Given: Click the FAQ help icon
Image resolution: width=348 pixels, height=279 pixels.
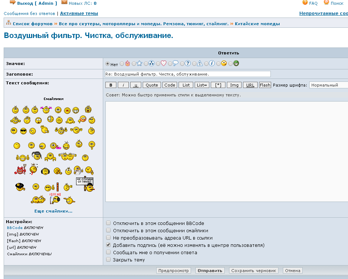Looking at the screenshot, I should [305, 3].
